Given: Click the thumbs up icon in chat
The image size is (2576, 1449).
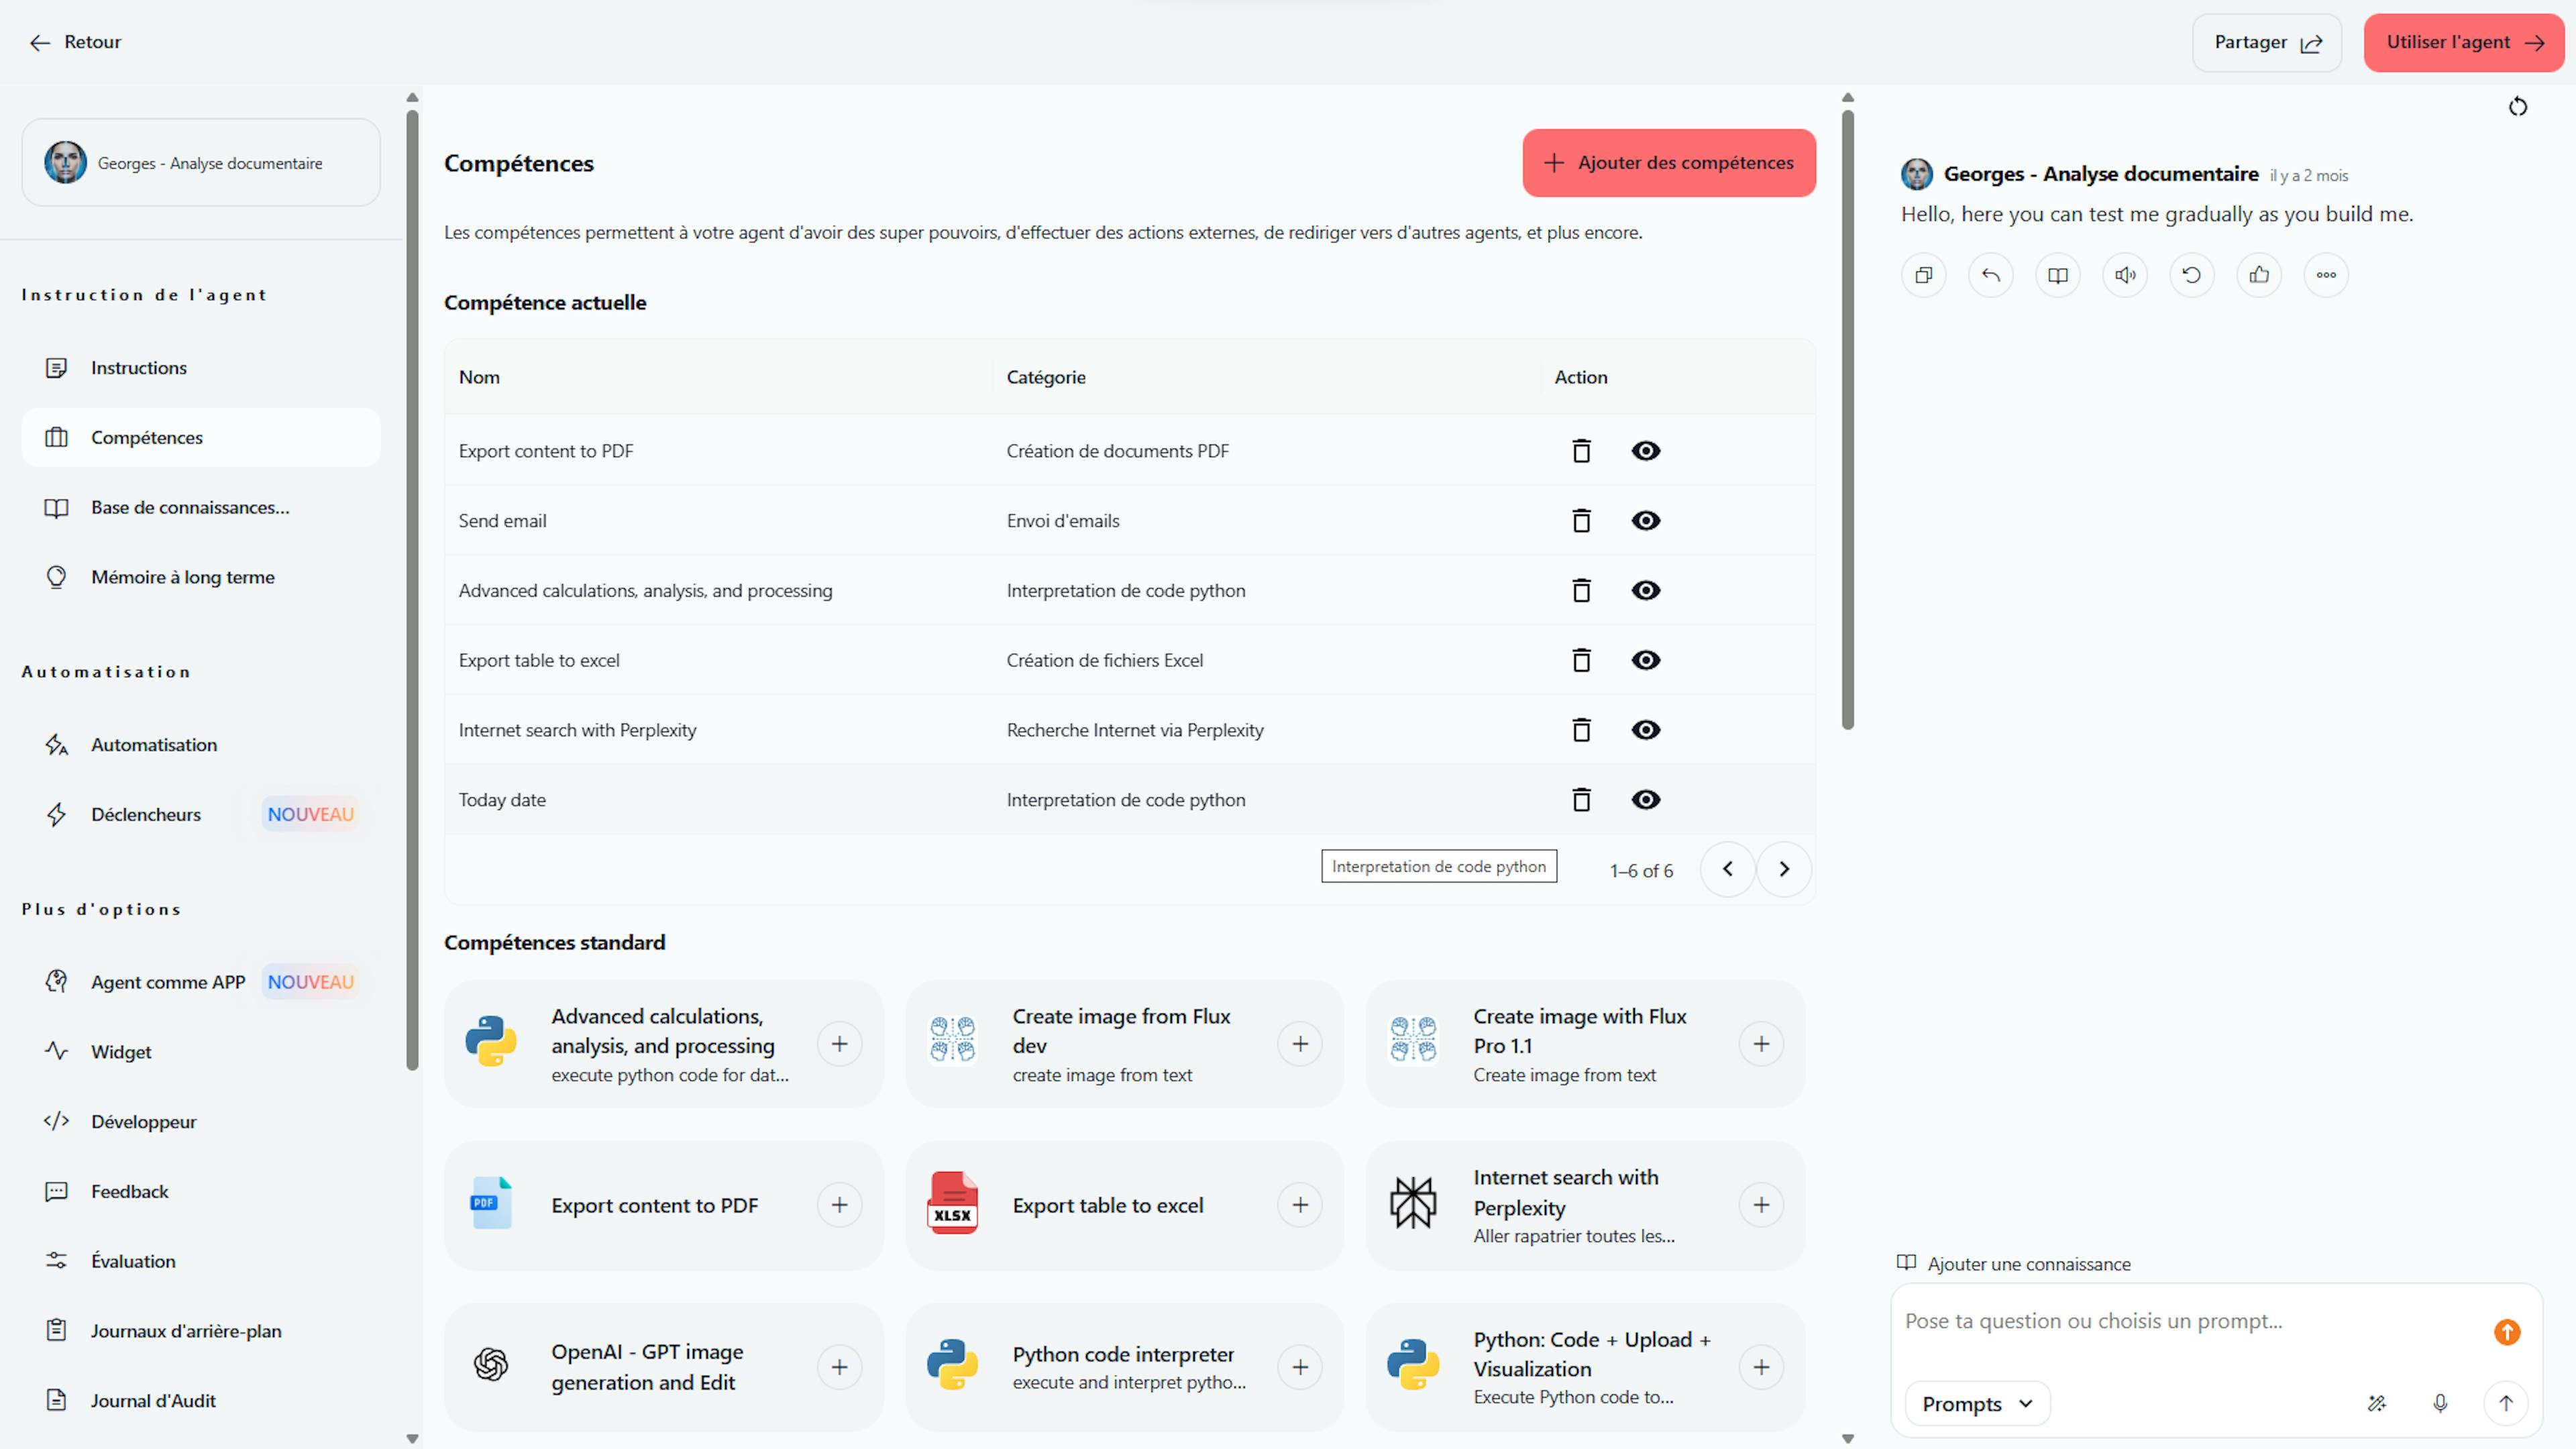Looking at the screenshot, I should coord(2259,275).
